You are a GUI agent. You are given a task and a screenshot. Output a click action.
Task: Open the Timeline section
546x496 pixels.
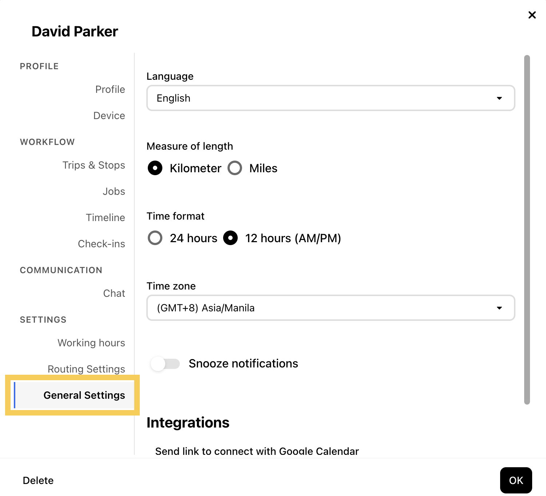click(106, 217)
